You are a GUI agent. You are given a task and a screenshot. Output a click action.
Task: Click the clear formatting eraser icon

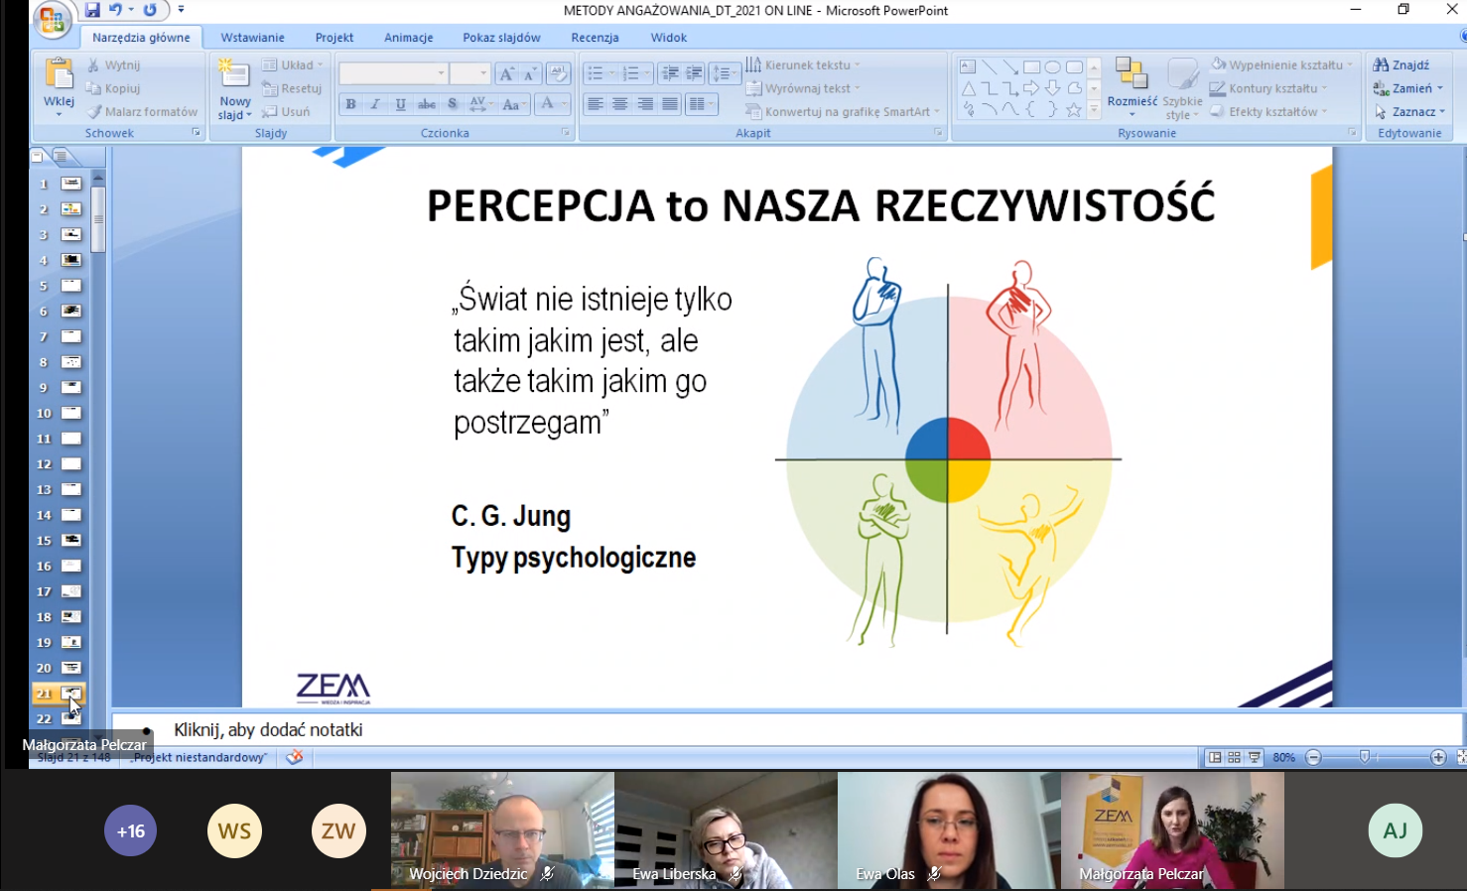(558, 74)
